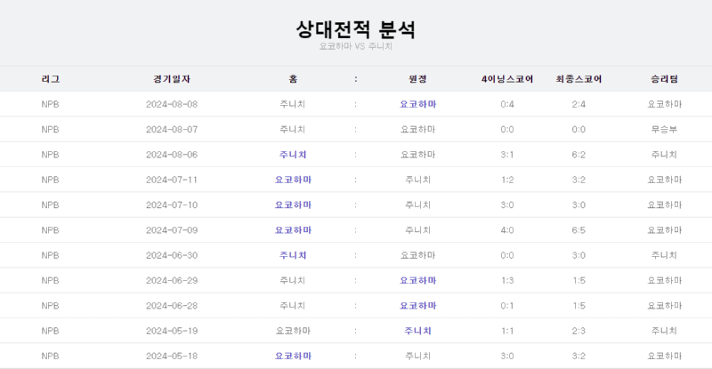The image size is (712, 369).
Task: Click 4-inning score 0:1 in 2024-06-28 row
Action: click(x=507, y=306)
